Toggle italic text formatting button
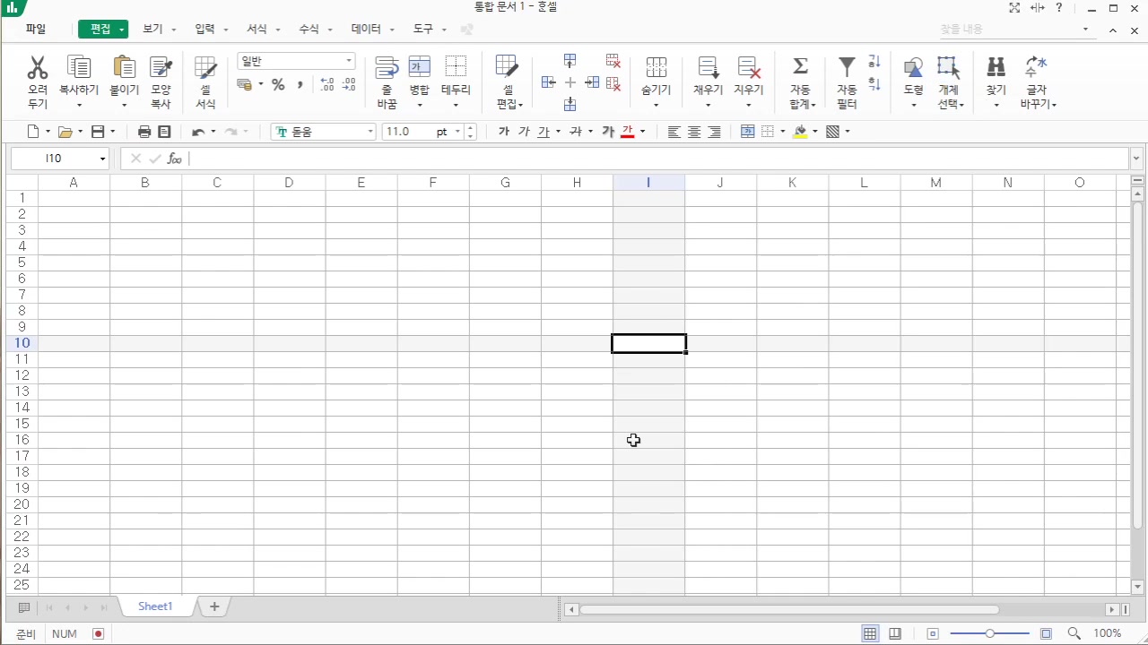Viewport: 1148px width, 645px height. [x=524, y=132]
